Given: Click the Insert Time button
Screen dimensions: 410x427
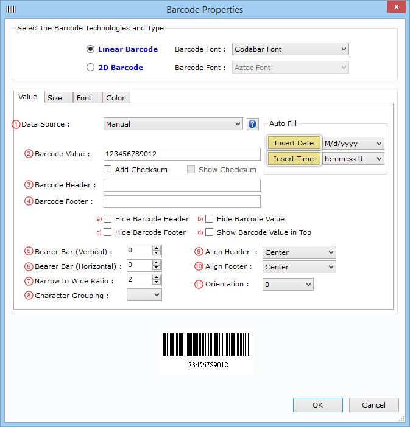Looking at the screenshot, I should point(294,159).
